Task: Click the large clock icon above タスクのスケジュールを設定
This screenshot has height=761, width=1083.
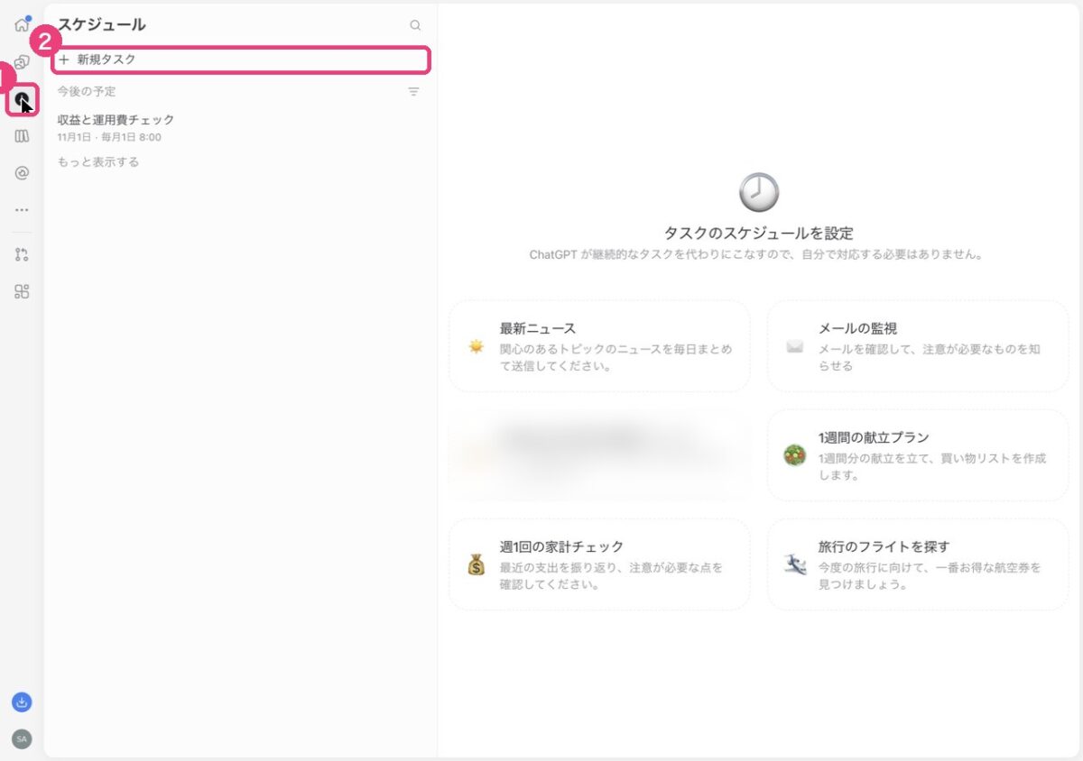Action: (759, 192)
